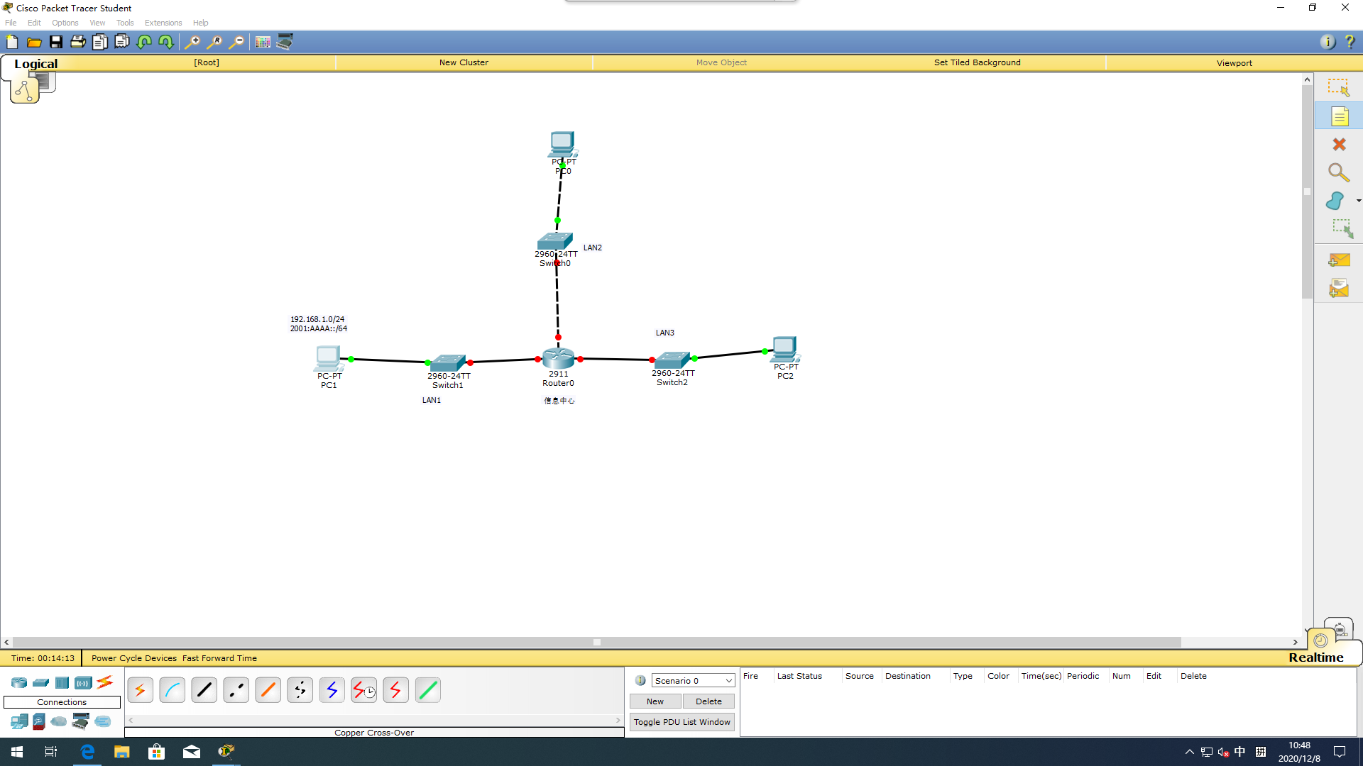
Task: Zoom in with the plus magnifier
Action: pos(192,42)
